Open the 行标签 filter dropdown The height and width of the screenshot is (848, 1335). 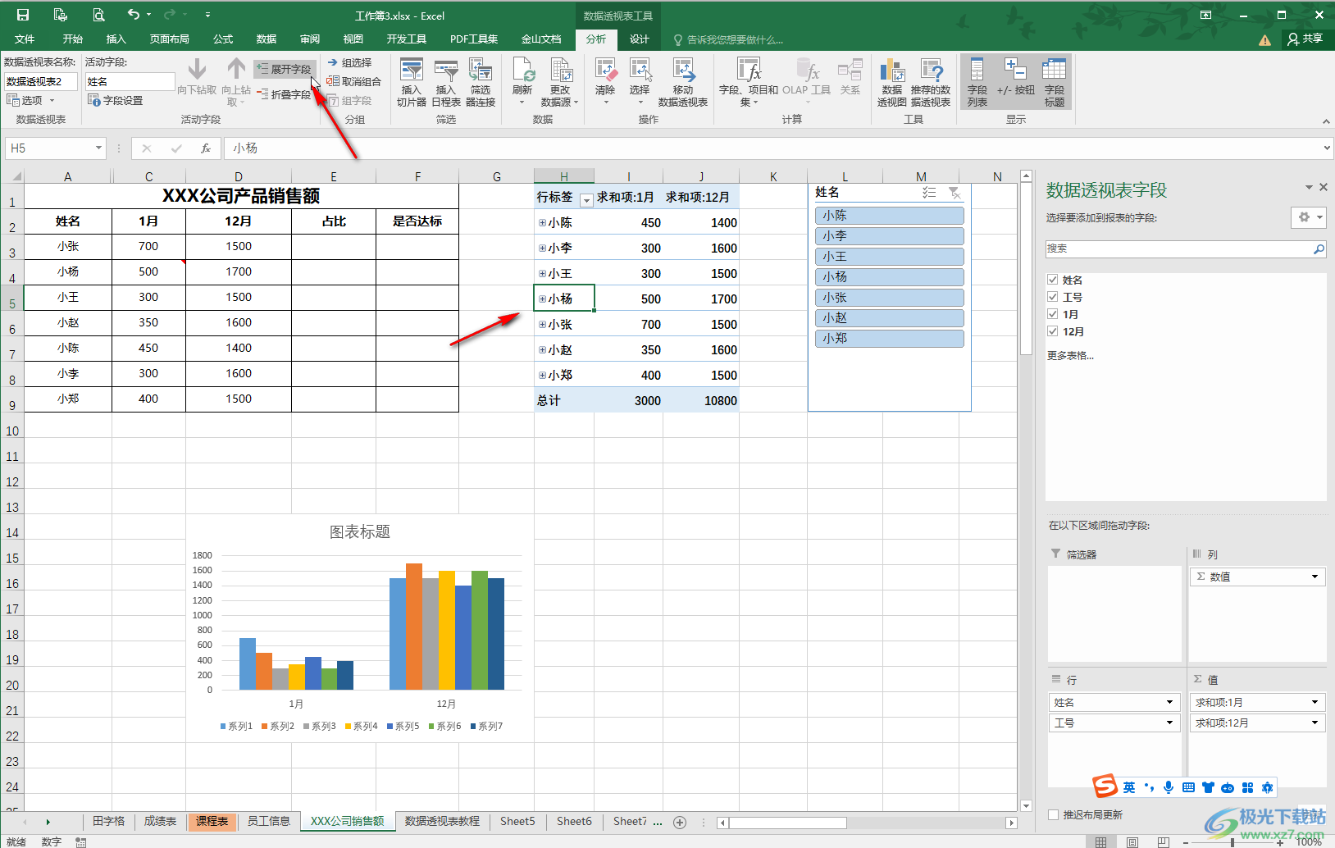[x=586, y=200]
